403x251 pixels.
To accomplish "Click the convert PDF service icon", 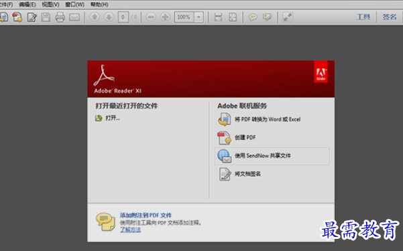I will (x=225, y=120).
